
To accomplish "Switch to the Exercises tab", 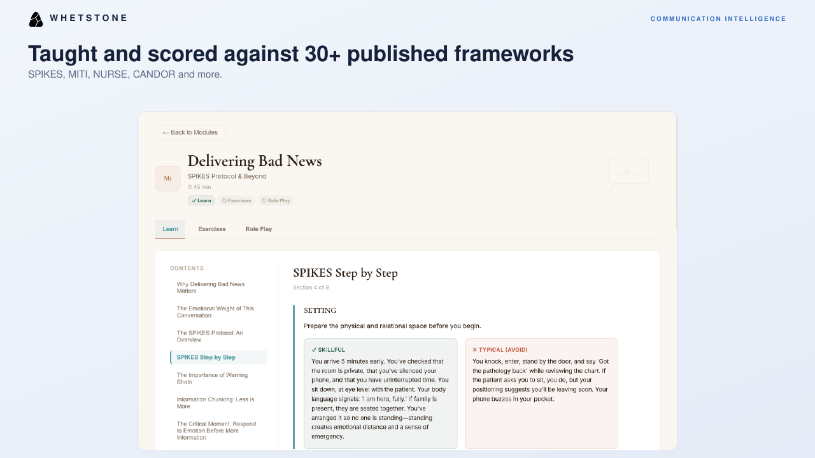I will pos(212,229).
